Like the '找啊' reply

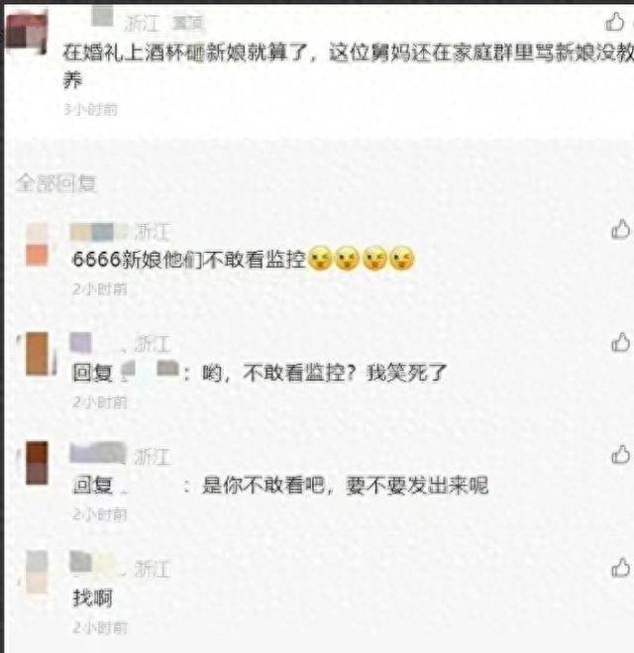coord(620,568)
